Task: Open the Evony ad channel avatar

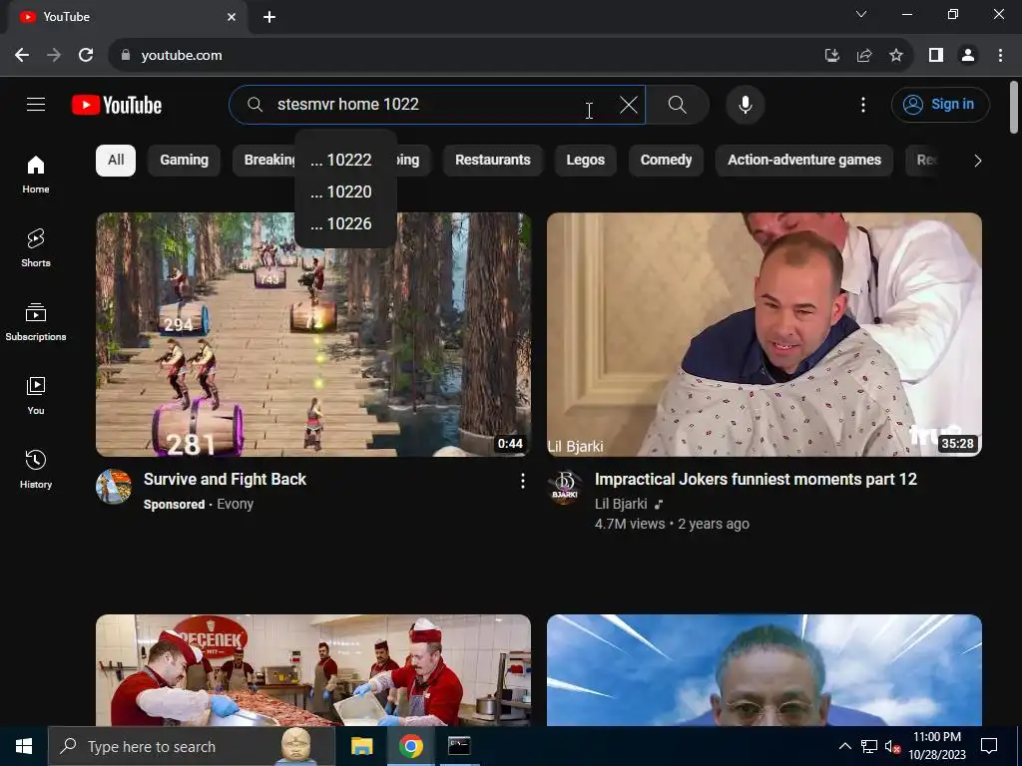Action: [x=114, y=487]
